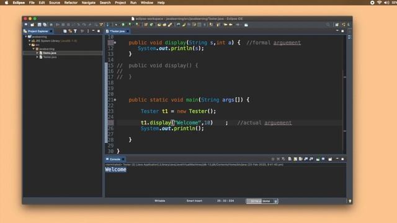Select Demo.java in Project Explorer

50,53
